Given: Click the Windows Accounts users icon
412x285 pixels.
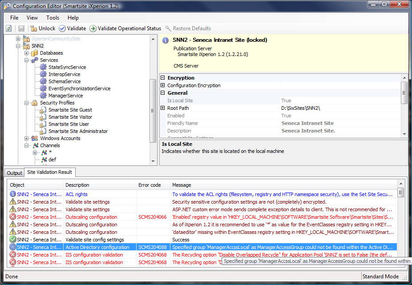Looking at the screenshot, I should click(x=35, y=138).
